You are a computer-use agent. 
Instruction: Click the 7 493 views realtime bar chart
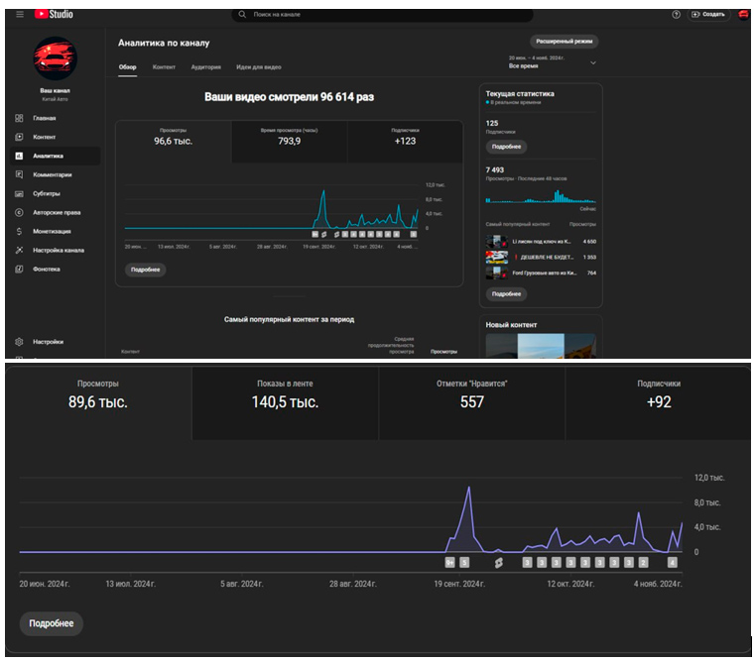tap(541, 196)
